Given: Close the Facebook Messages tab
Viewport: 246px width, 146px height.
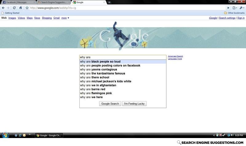Looking at the screenshot, I should (x=34, y=2).
